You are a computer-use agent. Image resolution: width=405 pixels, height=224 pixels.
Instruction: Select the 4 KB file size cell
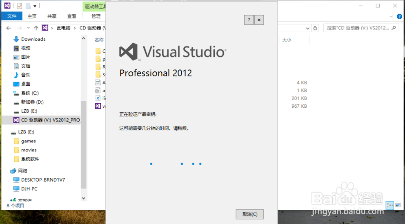coord(302,82)
